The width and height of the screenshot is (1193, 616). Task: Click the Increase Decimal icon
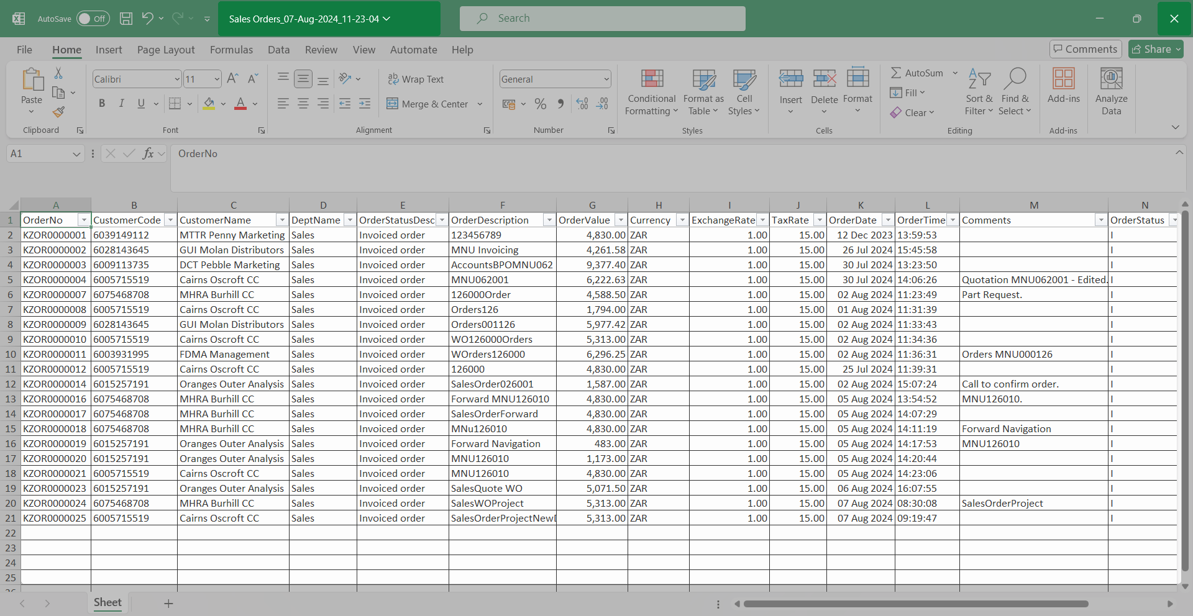click(582, 104)
